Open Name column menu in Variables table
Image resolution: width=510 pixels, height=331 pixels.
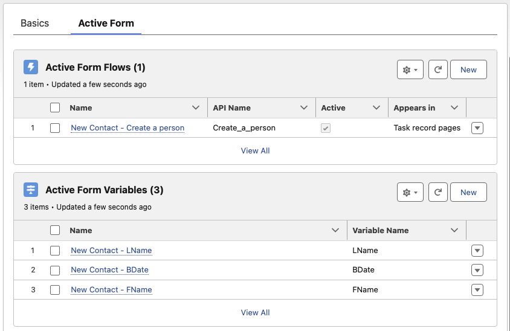coord(335,230)
